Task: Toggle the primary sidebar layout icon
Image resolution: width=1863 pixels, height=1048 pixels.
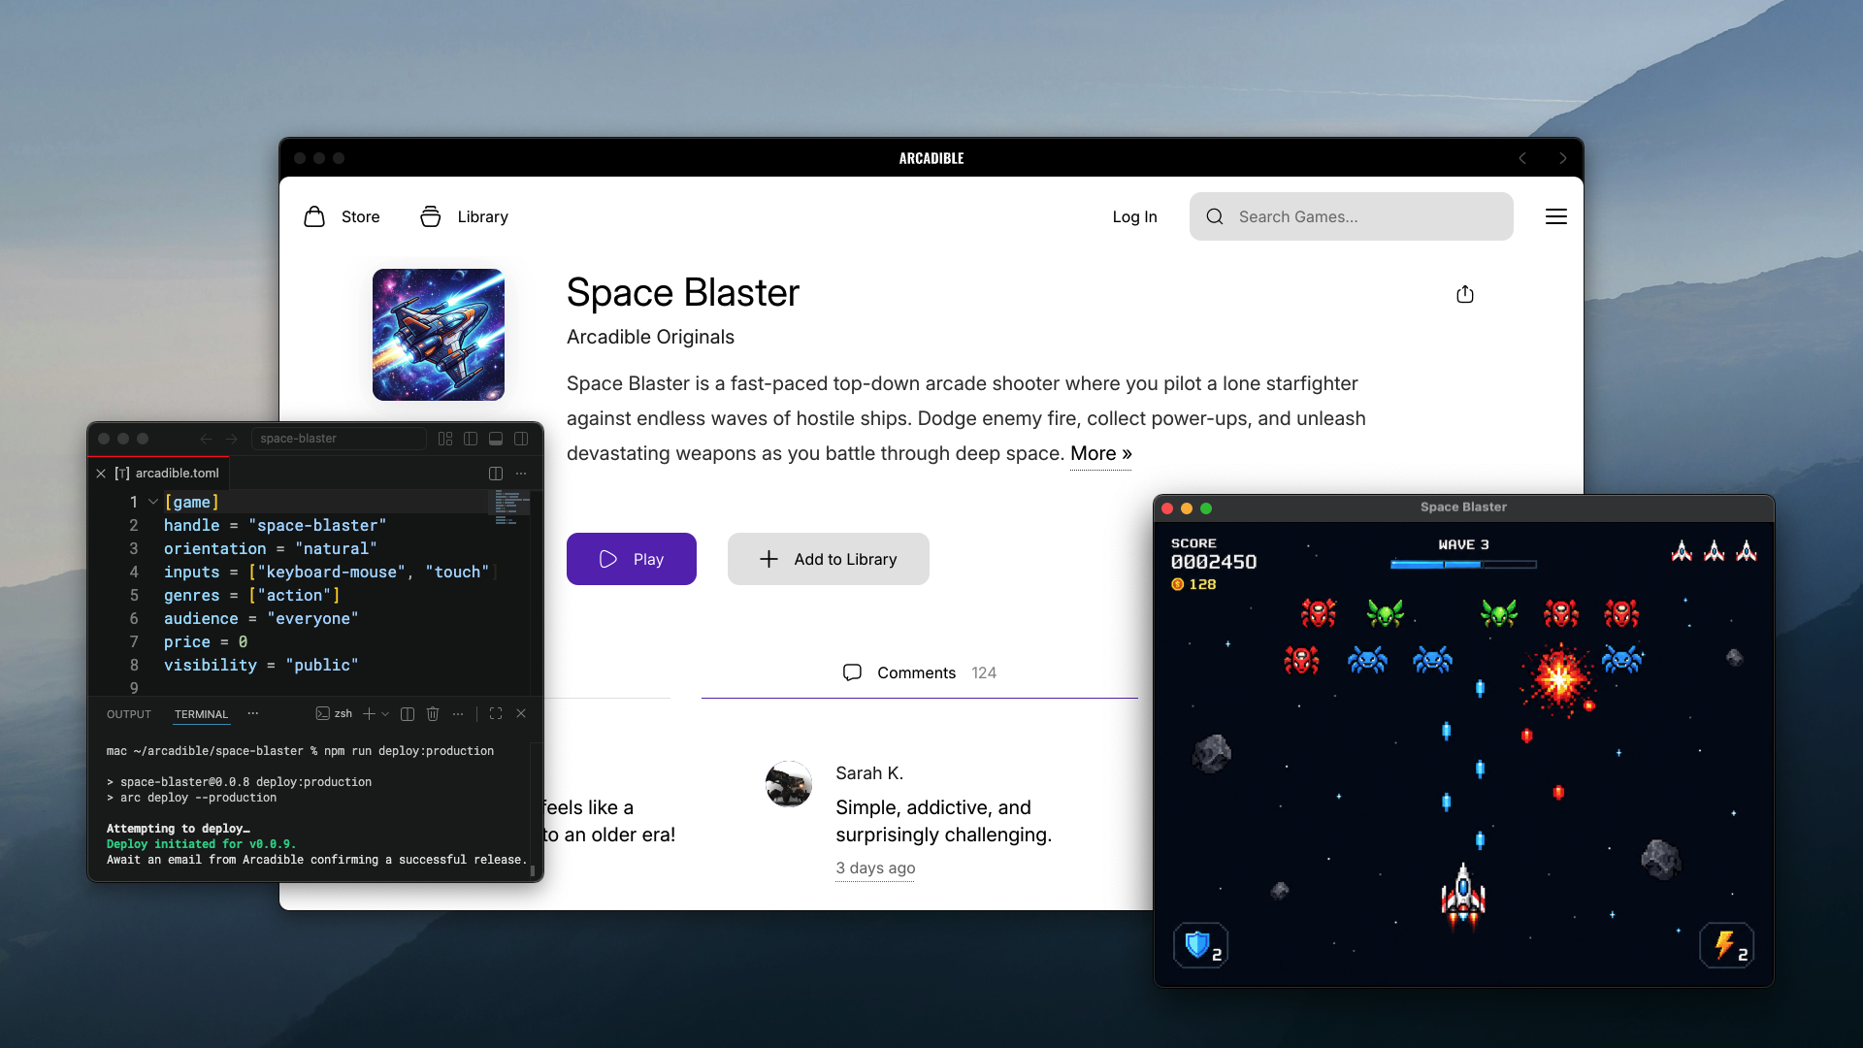Action: (471, 439)
